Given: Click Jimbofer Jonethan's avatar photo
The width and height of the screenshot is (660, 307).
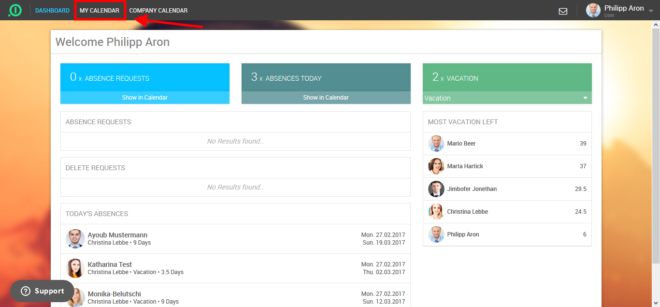Looking at the screenshot, I should pyautogui.click(x=436, y=189).
